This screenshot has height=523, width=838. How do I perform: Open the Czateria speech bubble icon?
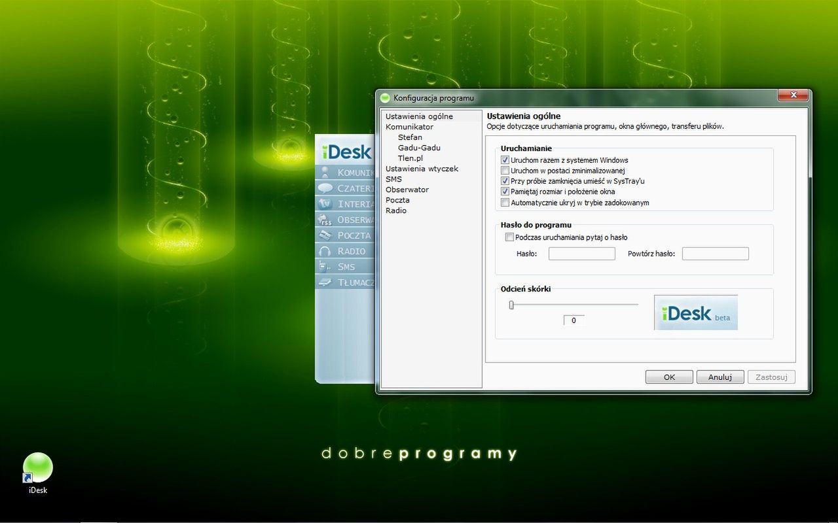click(325, 188)
